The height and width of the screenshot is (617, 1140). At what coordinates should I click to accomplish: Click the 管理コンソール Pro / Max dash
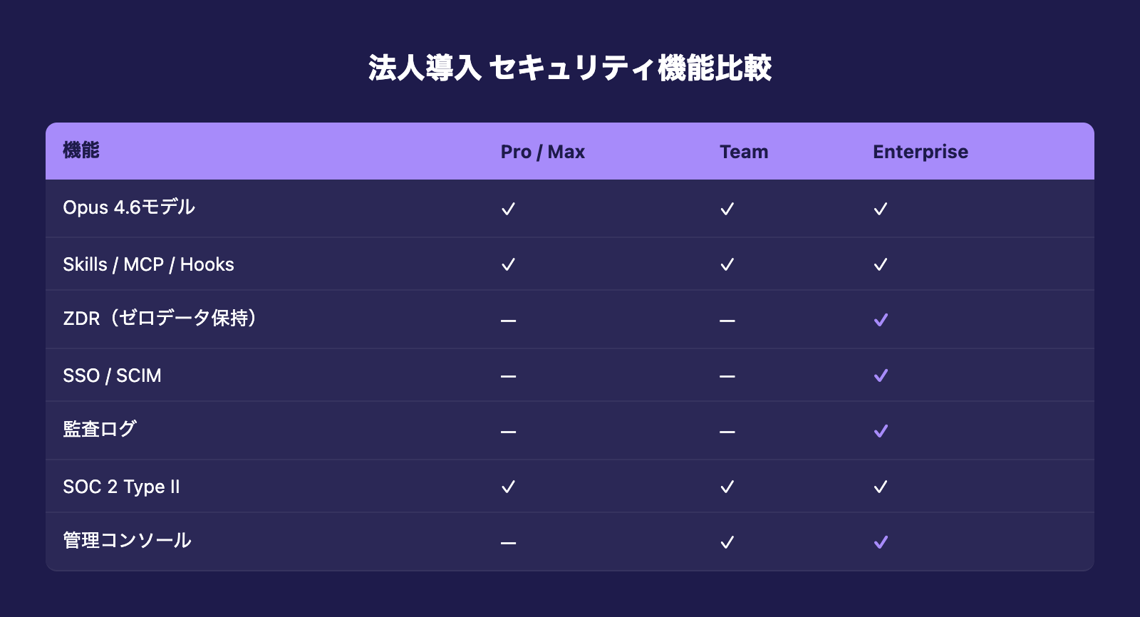coord(508,543)
